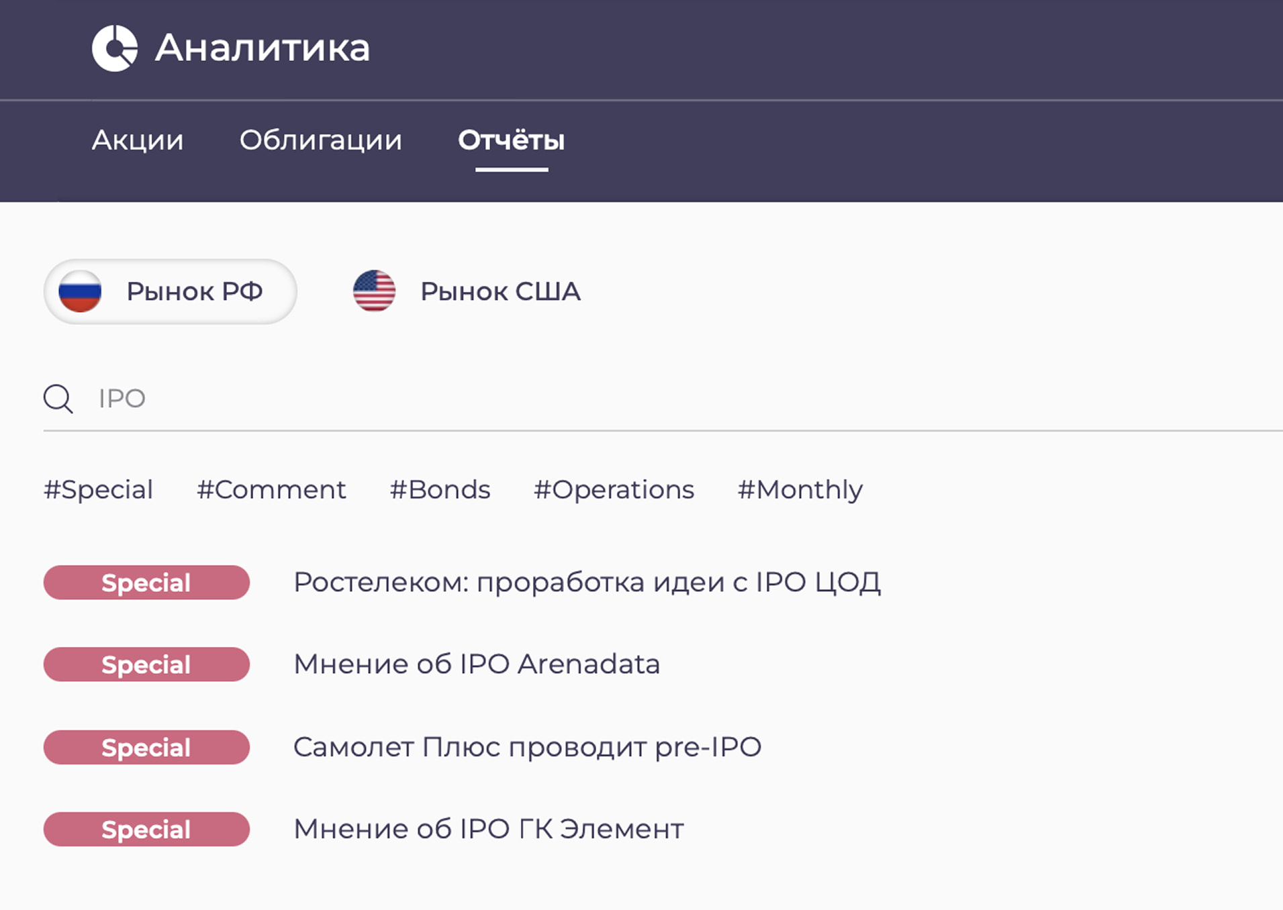The height and width of the screenshot is (910, 1283).
Task: Select the Рынок РФ market filter
Action: click(169, 291)
